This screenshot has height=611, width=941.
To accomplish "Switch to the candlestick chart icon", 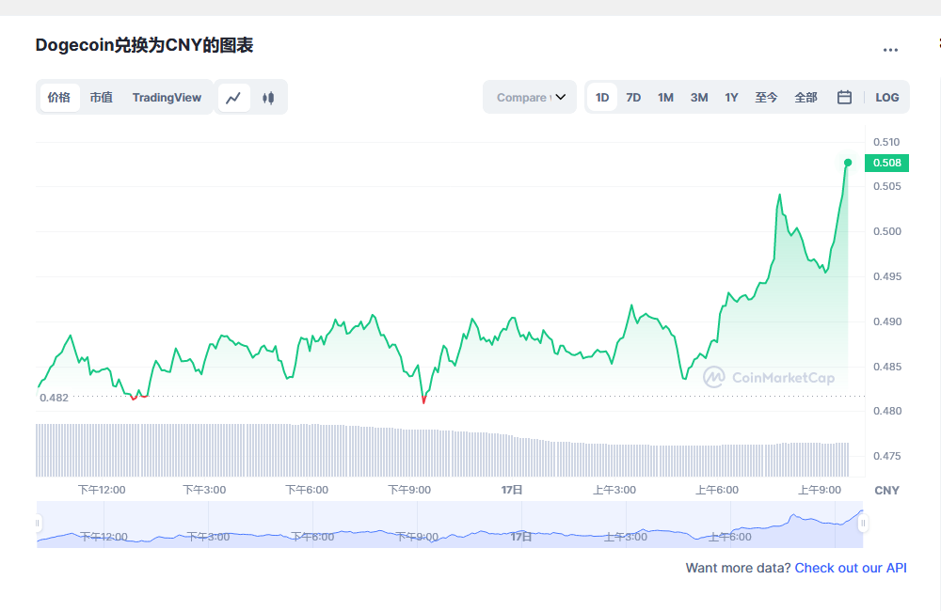I will 268,98.
